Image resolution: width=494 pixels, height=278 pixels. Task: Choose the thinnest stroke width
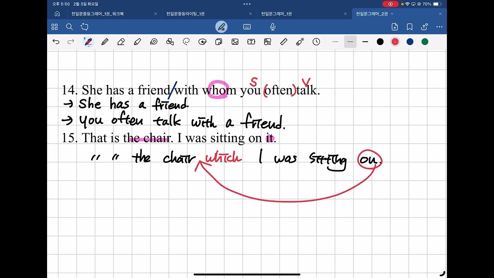click(x=335, y=42)
